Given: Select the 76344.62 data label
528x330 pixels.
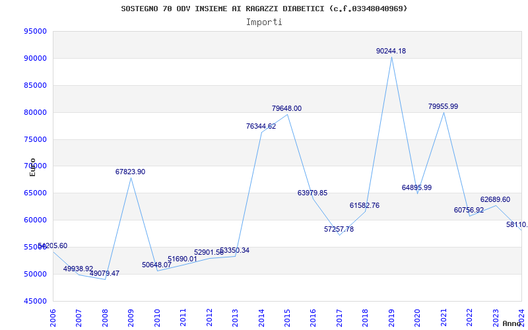Looking at the screenshot, I should point(261,126).
